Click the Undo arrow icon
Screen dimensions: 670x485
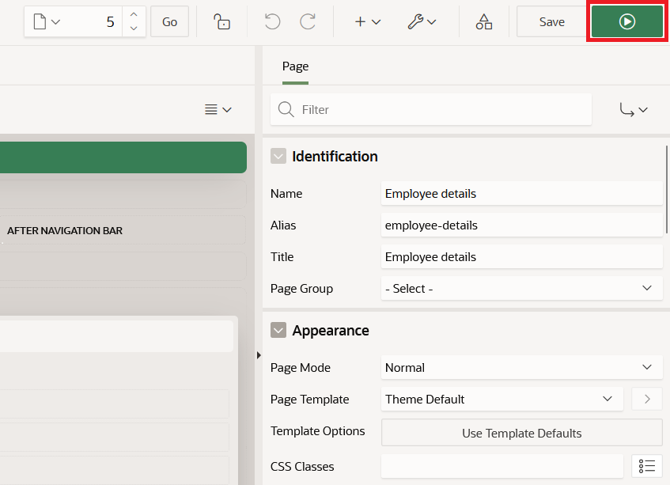(x=272, y=21)
